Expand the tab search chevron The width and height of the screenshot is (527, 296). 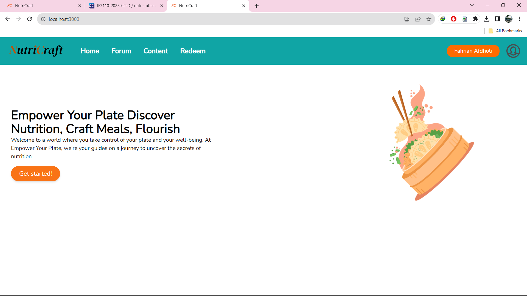(472, 5)
